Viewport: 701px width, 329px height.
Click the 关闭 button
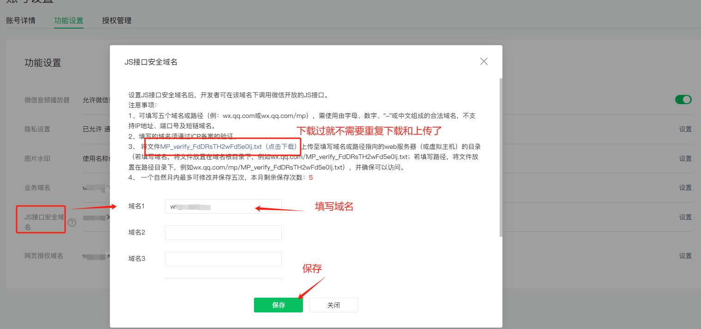pos(333,305)
